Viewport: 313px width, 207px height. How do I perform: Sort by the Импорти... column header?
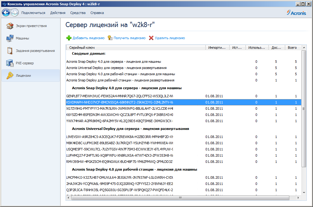pyautogui.click(x=217, y=48)
